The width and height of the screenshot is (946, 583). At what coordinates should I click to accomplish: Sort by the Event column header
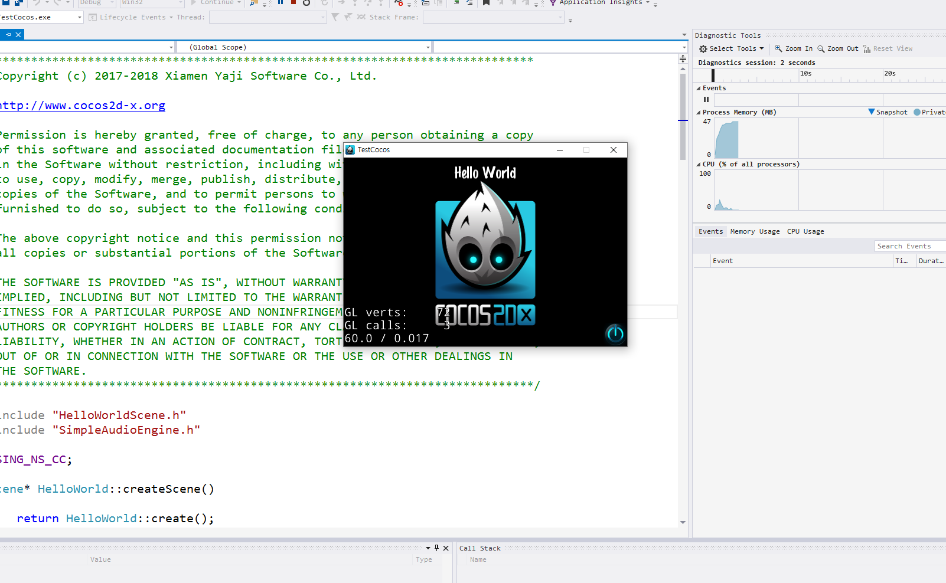tap(801, 261)
